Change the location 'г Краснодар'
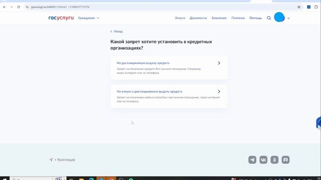Image resolution: width=321 pixels, height=180 pixels. pyautogui.click(x=65, y=159)
